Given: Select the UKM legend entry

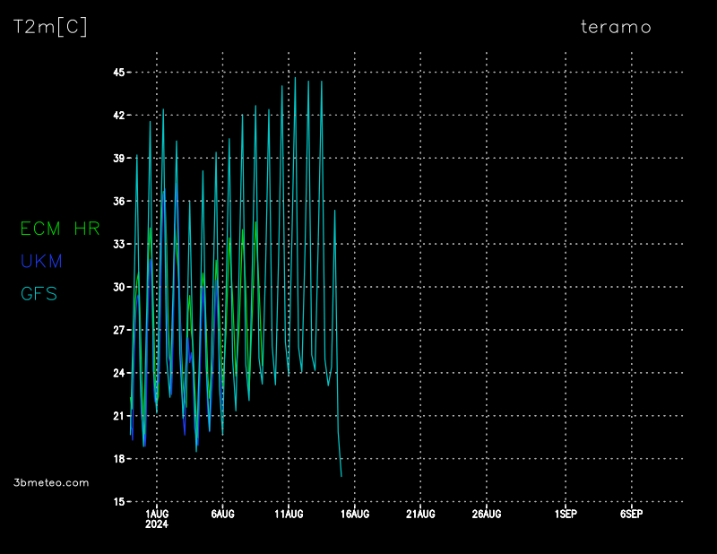Looking at the screenshot, I should click(x=41, y=261).
